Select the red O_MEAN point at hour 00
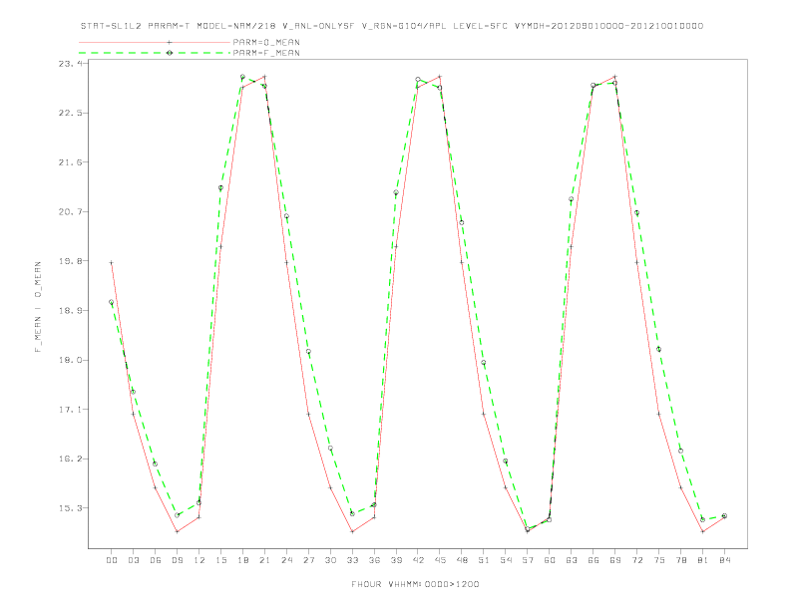Screen dimensions: 790x610 pyautogui.click(x=112, y=263)
